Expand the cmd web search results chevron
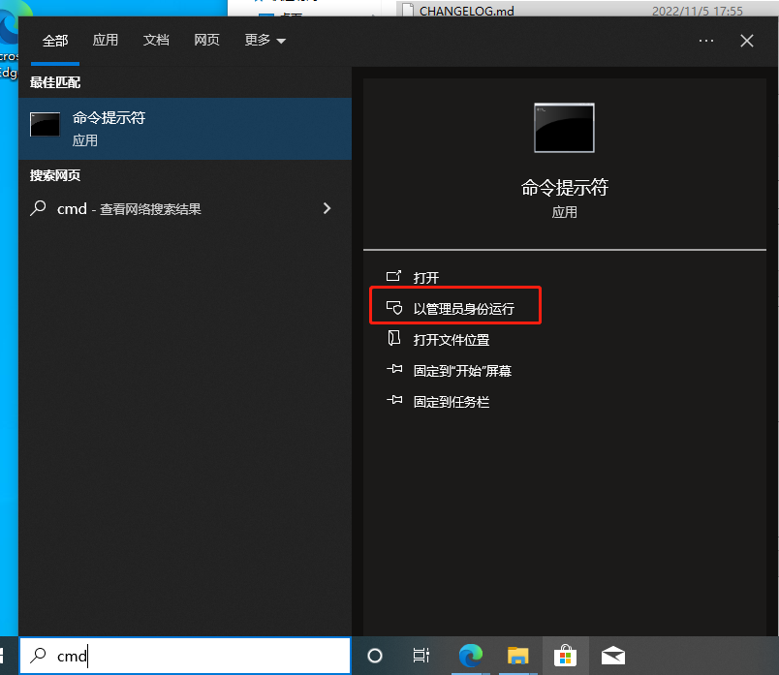Image resolution: width=779 pixels, height=675 pixels. click(327, 208)
